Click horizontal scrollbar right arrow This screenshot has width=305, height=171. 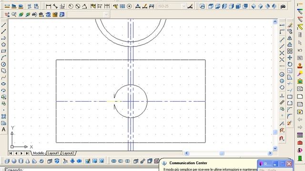pos(270,153)
